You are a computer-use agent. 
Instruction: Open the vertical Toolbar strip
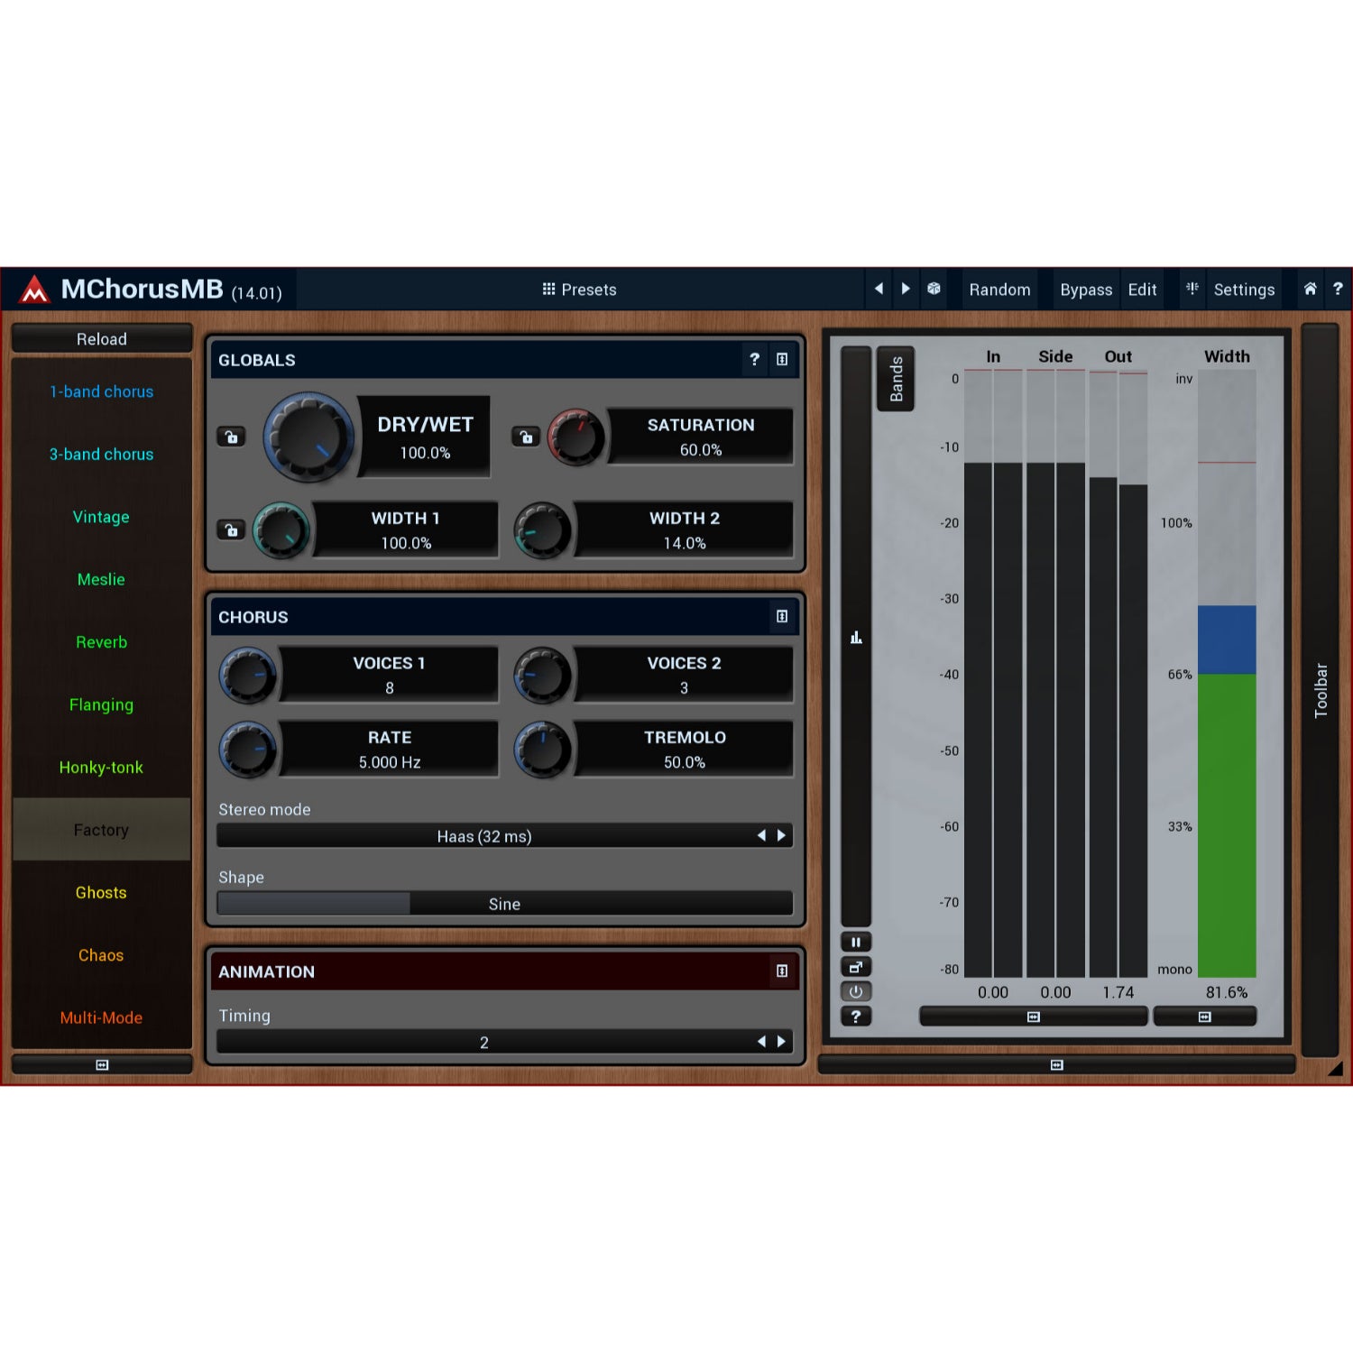tap(1320, 690)
